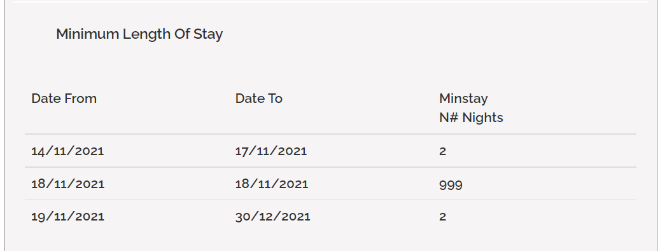Select the 19/11/2021 date from cell
This screenshot has height=251, width=660.
[67, 217]
